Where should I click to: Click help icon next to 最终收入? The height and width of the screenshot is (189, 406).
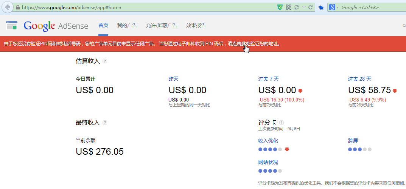click(104, 123)
